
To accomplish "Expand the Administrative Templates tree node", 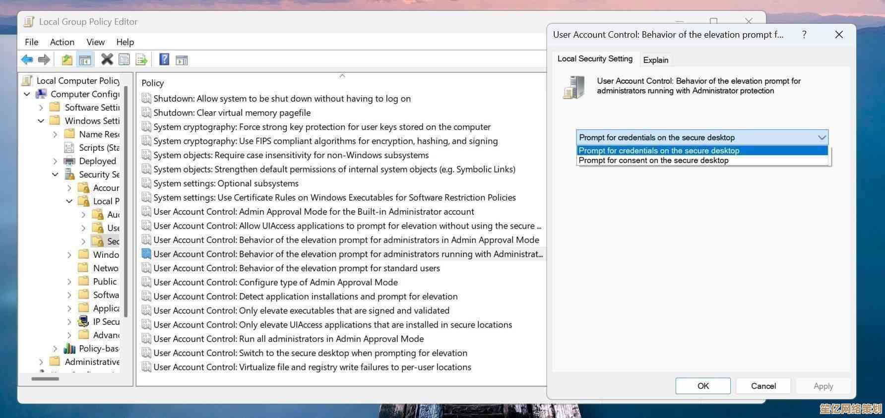I will pos(41,362).
